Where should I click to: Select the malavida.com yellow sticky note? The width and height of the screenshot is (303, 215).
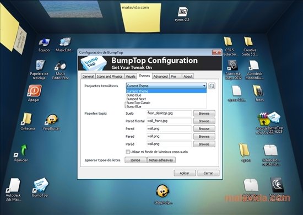(142, 18)
